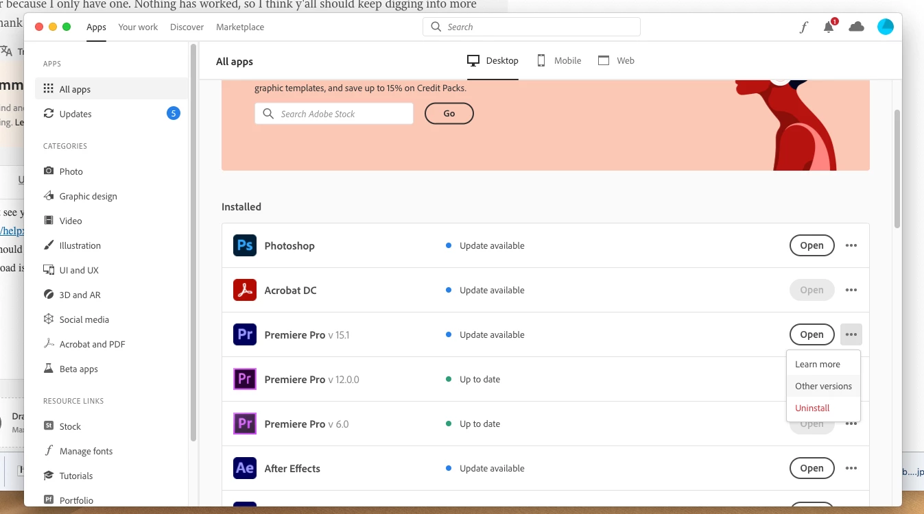
Task: Choose Uninstall from the menu
Action: click(x=823, y=408)
